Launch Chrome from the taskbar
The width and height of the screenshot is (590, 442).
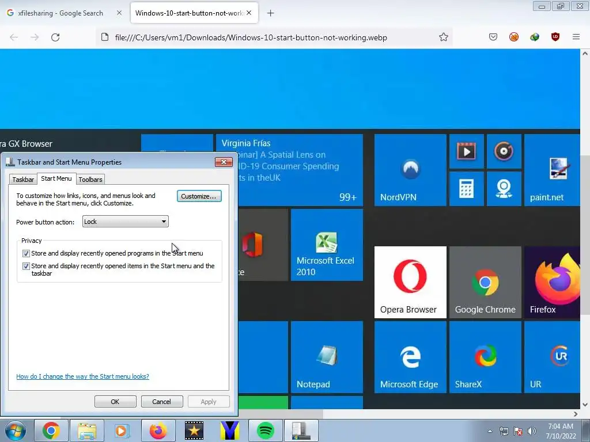51,430
